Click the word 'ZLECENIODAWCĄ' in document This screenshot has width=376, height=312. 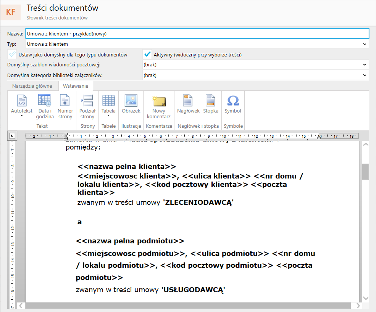point(198,203)
